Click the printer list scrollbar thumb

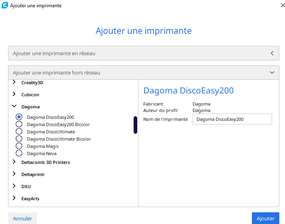[x=135, y=125]
